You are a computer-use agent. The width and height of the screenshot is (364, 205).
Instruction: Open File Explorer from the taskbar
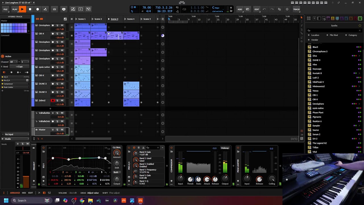[90, 201]
